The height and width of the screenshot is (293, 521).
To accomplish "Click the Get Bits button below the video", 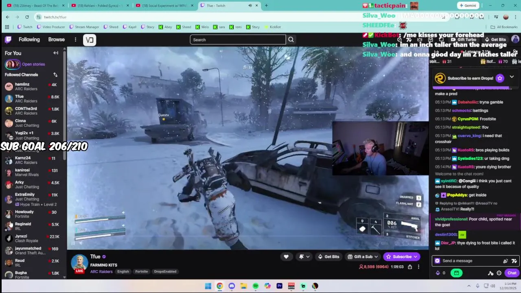I will click(x=329, y=257).
